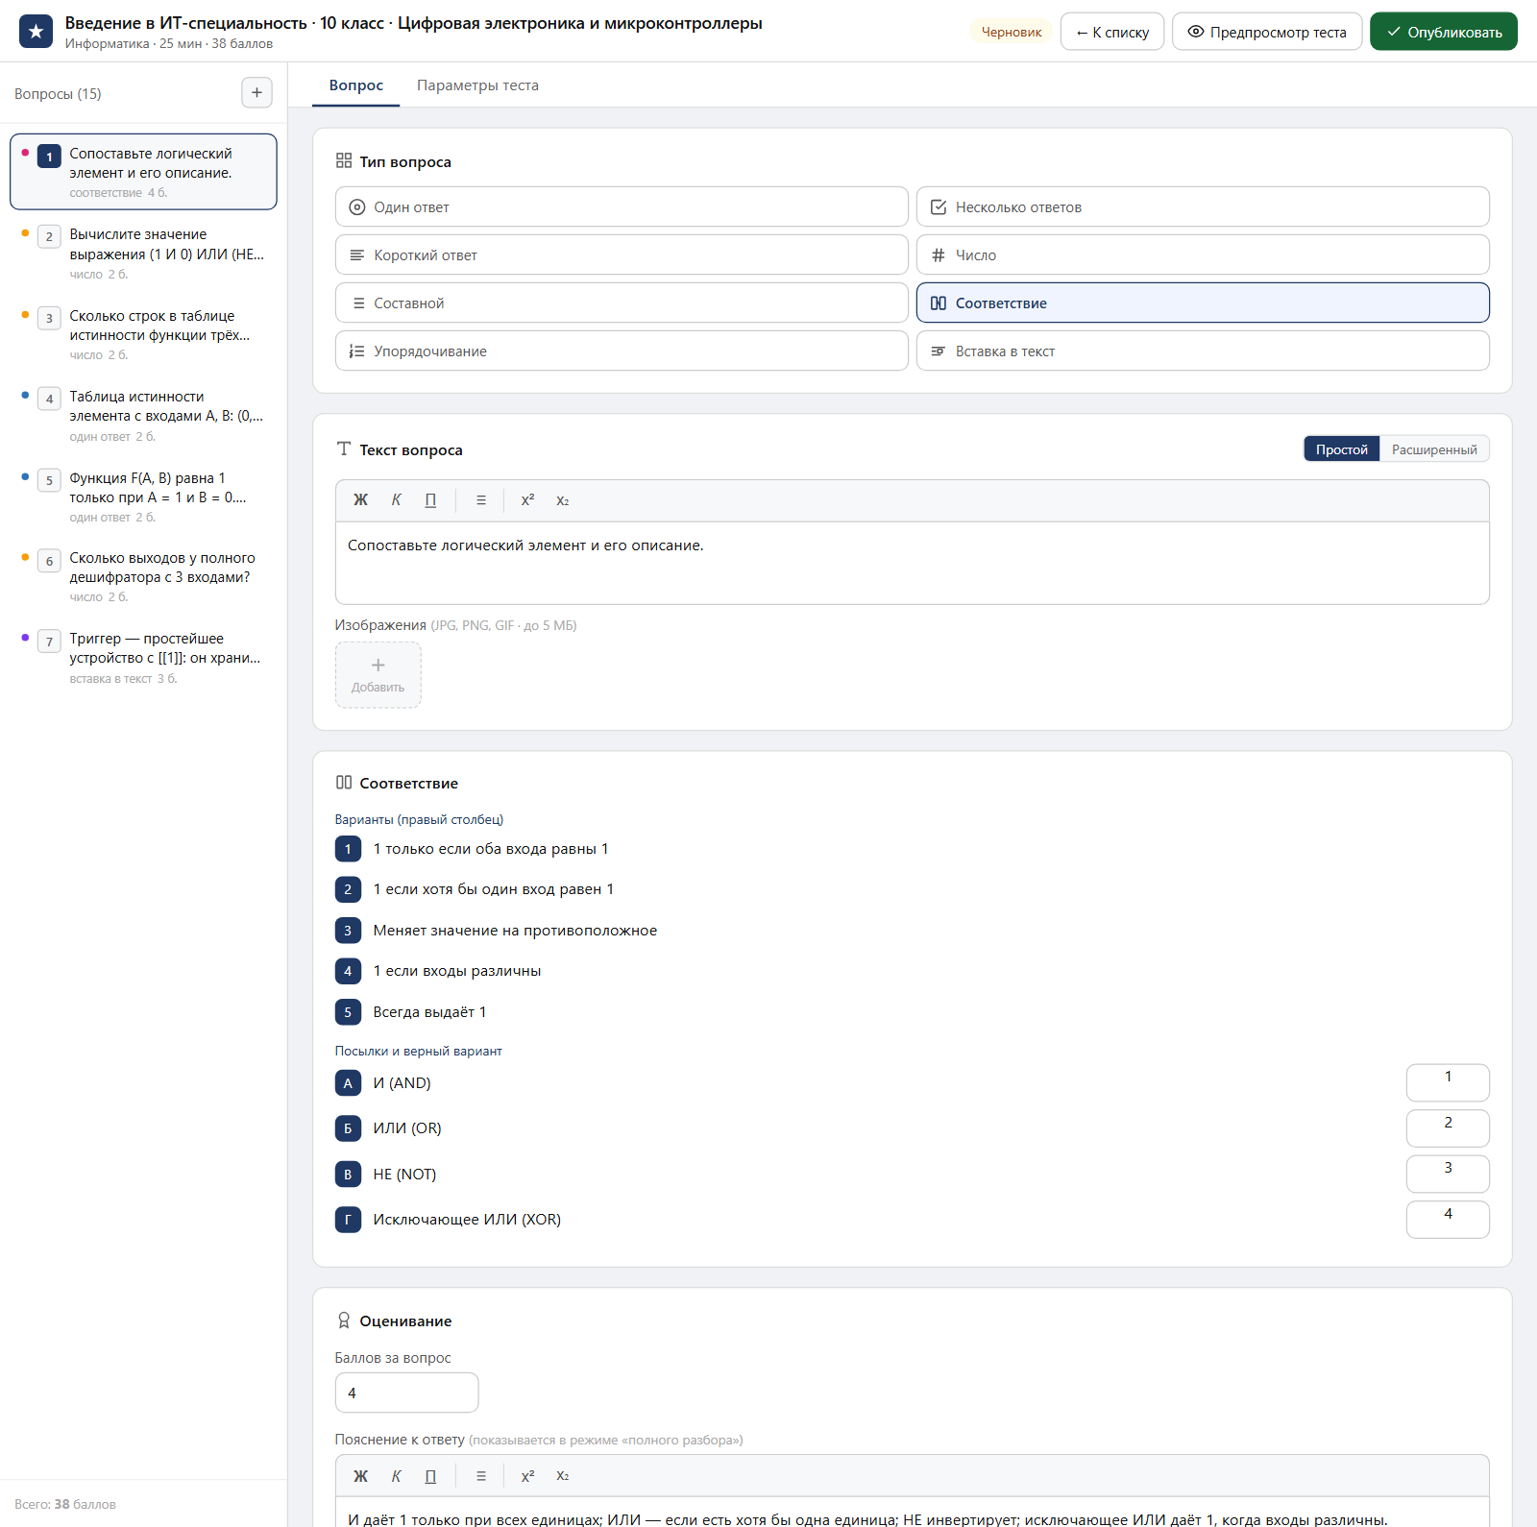Image resolution: width=1537 pixels, height=1527 pixels.
Task: Add a new question with plus button
Action: (x=256, y=93)
